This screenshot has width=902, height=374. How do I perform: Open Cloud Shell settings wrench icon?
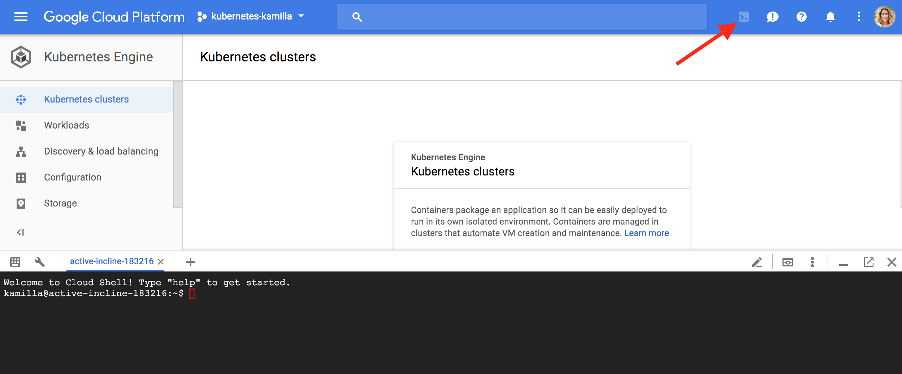40,262
